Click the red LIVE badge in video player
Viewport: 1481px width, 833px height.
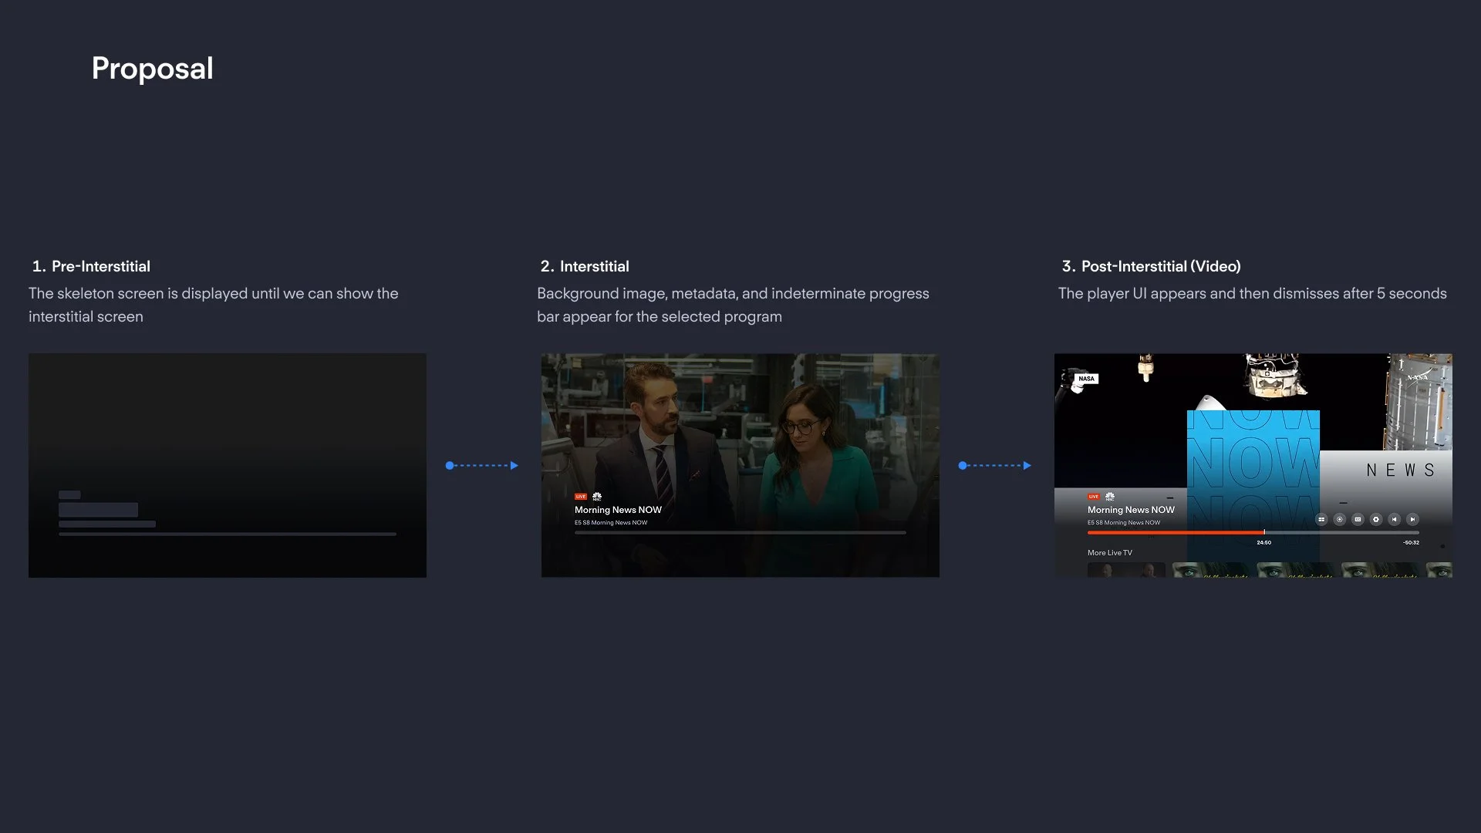point(1093,497)
